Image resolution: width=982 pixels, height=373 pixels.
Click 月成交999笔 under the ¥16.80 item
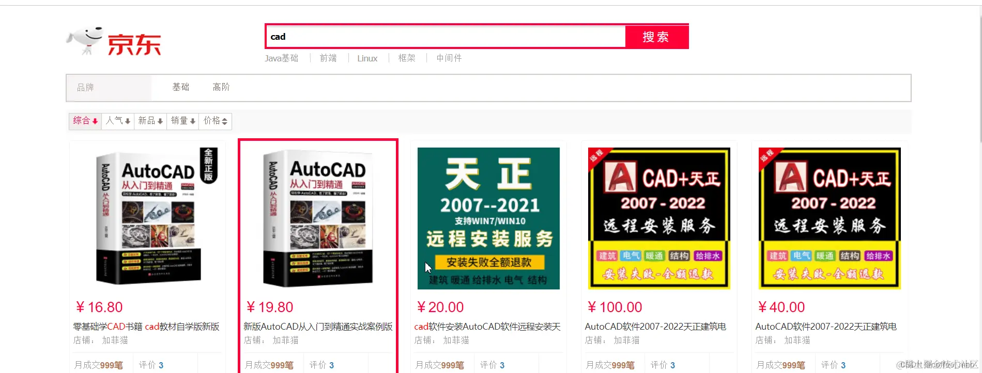point(99,365)
